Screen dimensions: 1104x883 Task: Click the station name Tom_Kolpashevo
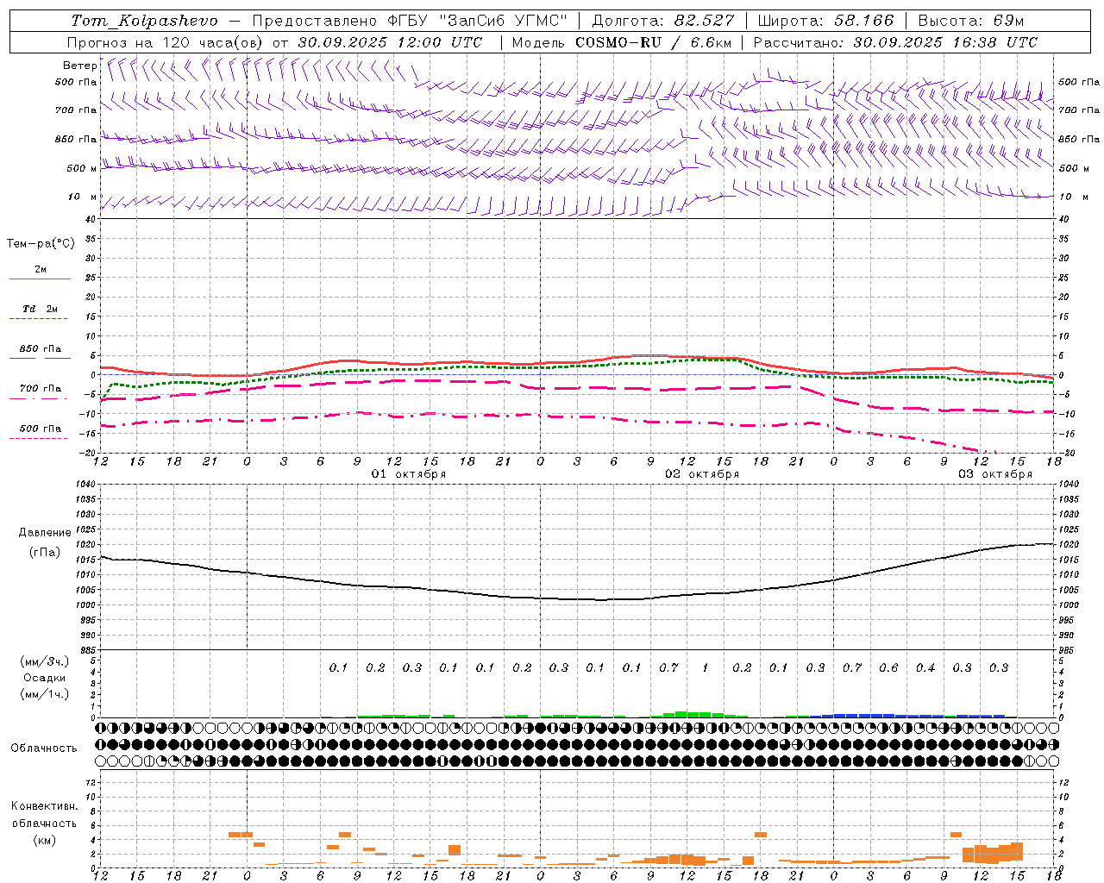pos(144,21)
